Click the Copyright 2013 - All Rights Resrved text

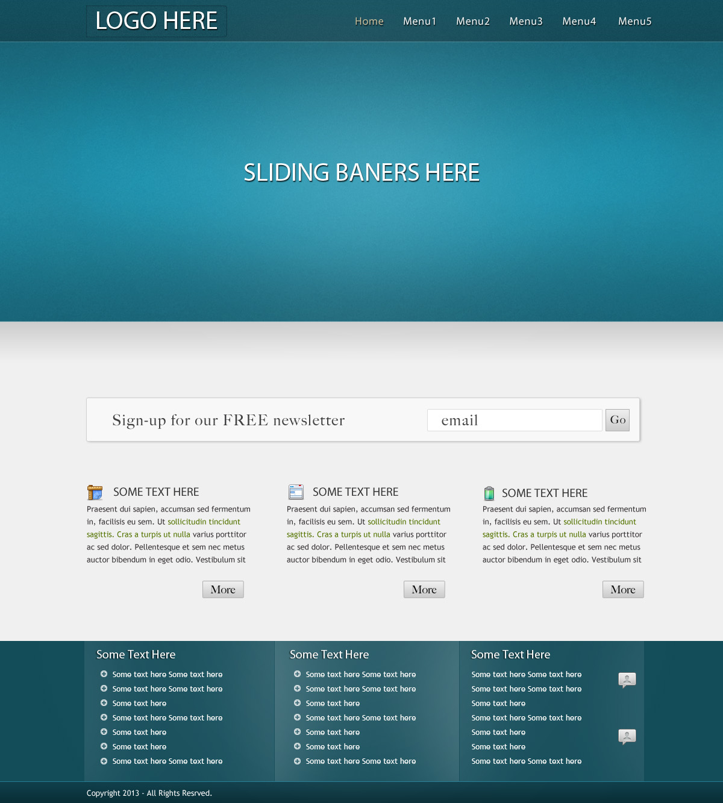(x=149, y=793)
